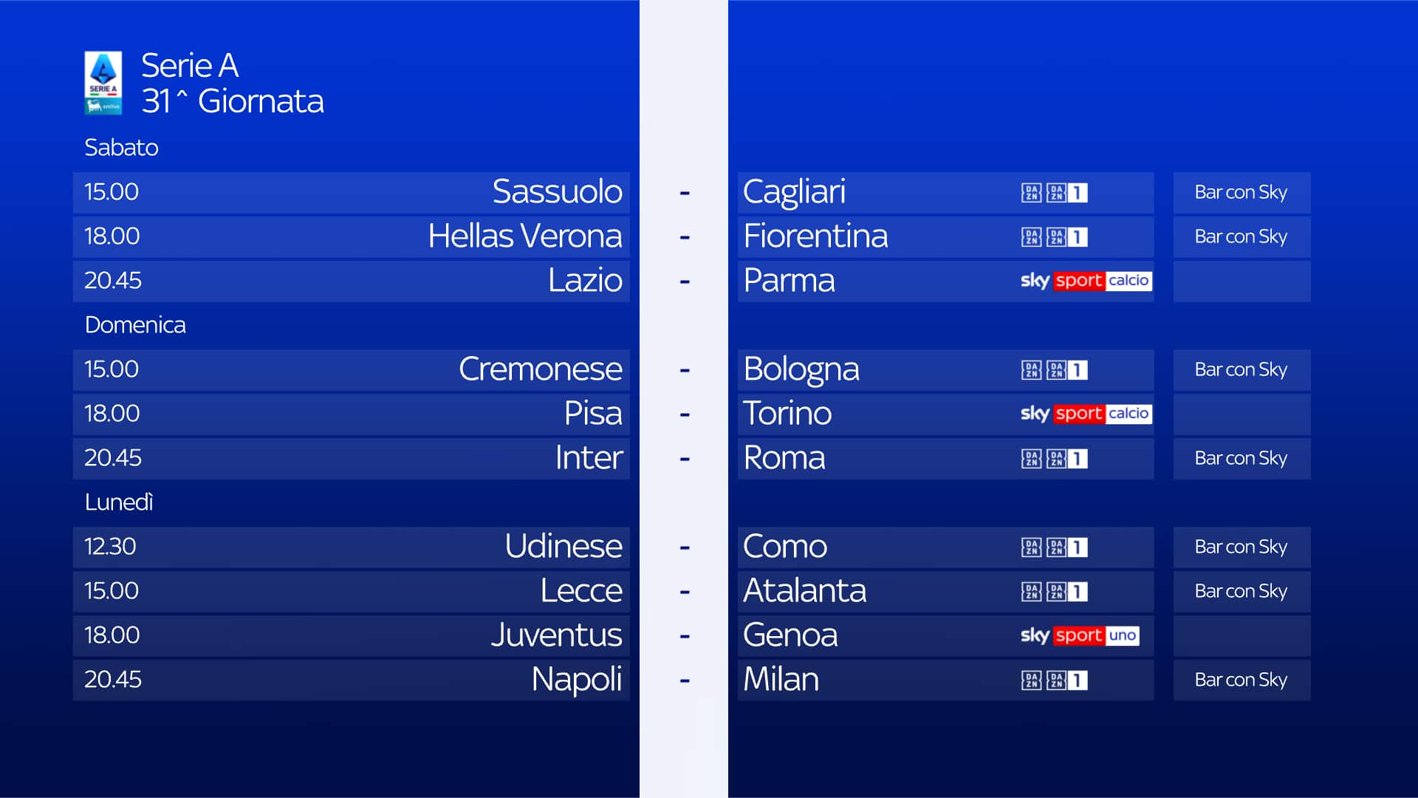Select the Domenica day heading
The width and height of the screenshot is (1418, 798).
click(x=135, y=325)
